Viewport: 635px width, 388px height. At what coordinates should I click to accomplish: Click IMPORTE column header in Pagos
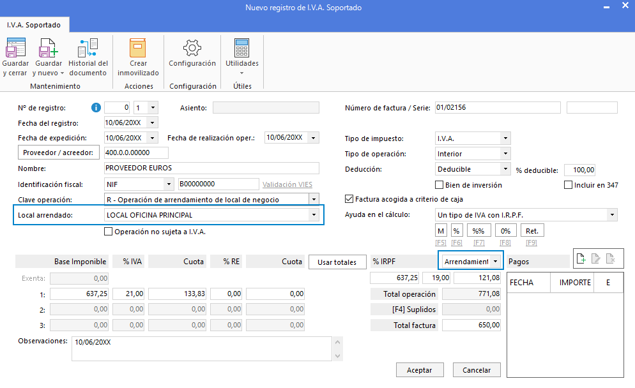572,283
